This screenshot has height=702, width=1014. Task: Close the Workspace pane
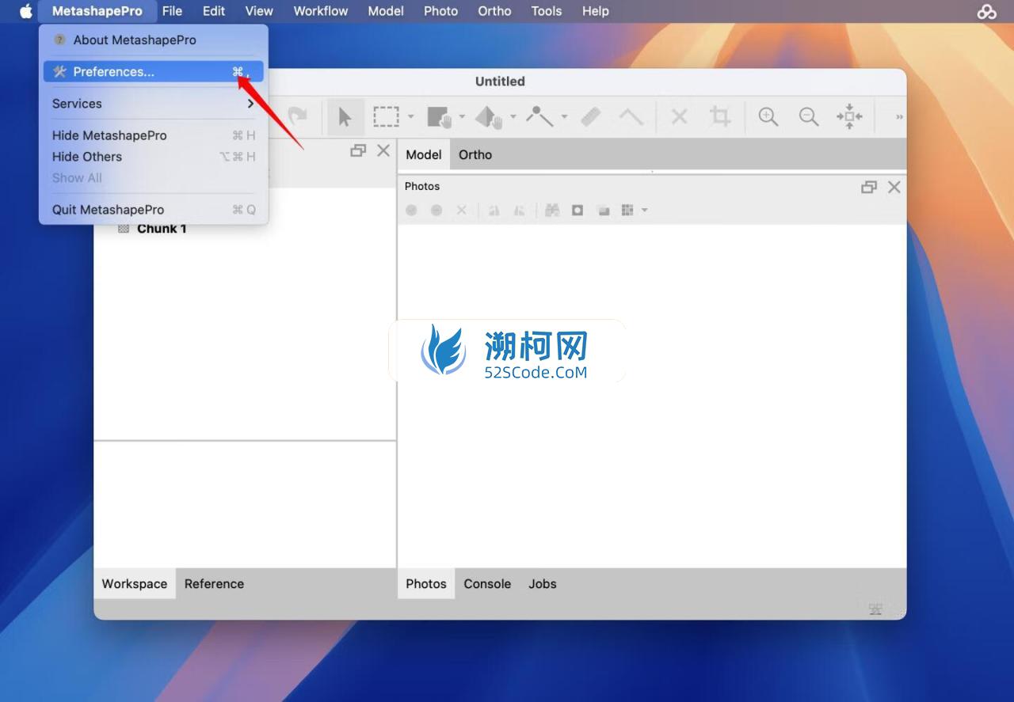click(x=383, y=150)
